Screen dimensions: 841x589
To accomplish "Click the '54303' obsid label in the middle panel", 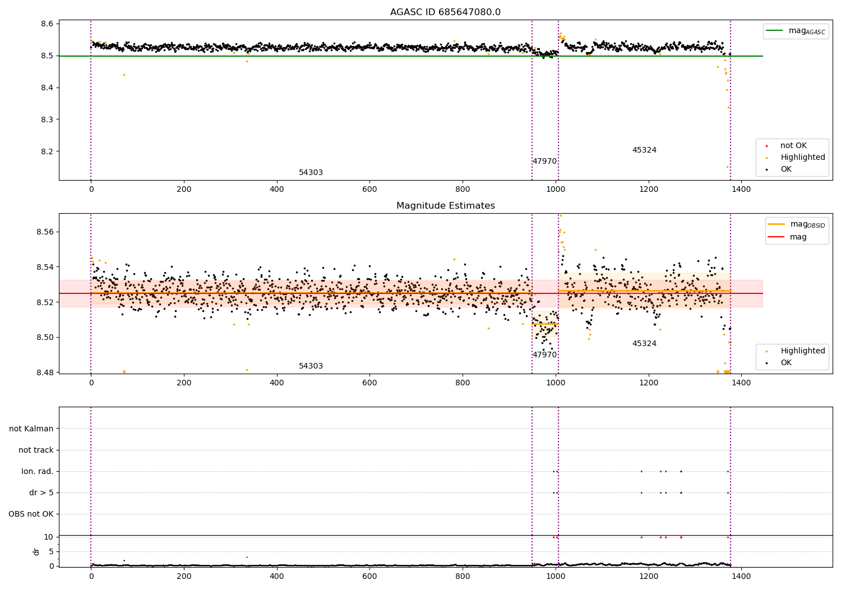I will (311, 366).
